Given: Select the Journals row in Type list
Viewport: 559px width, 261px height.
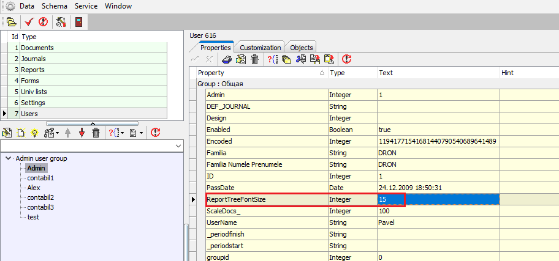Looking at the screenshot, I should [87, 59].
